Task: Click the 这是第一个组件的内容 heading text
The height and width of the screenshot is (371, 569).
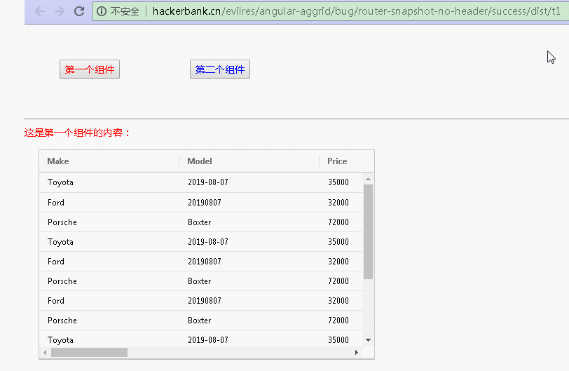Action: 77,133
